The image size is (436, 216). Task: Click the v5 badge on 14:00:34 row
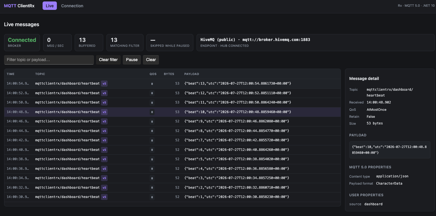tap(104, 178)
